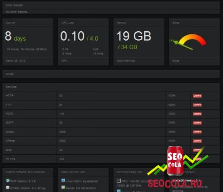223x192 pixels.
Task: Click the 8 days uptime value
Action: point(15,36)
